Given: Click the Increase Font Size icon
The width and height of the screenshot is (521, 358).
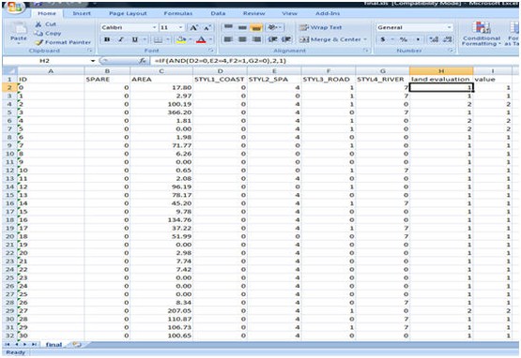Looking at the screenshot, I should point(193,27).
